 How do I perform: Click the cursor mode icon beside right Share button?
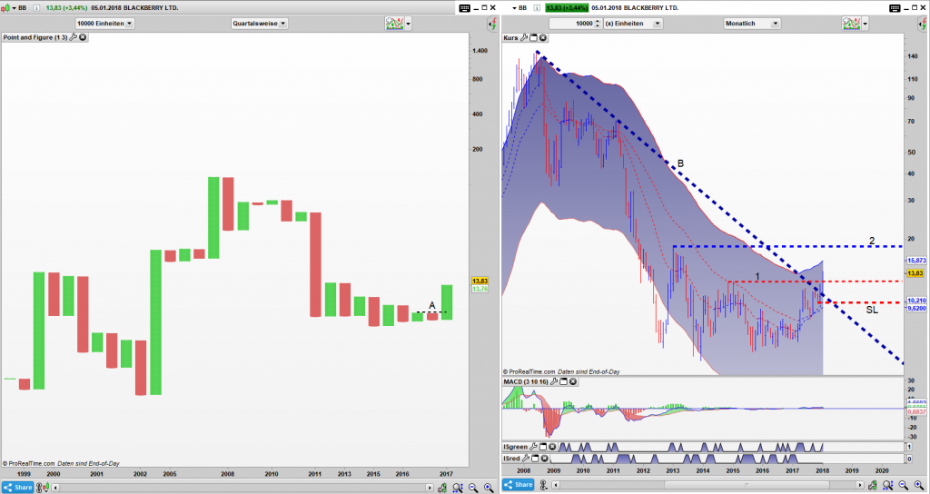pyautogui.click(x=543, y=485)
